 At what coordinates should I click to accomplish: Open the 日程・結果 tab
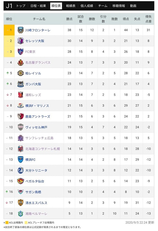tap(38, 6)
